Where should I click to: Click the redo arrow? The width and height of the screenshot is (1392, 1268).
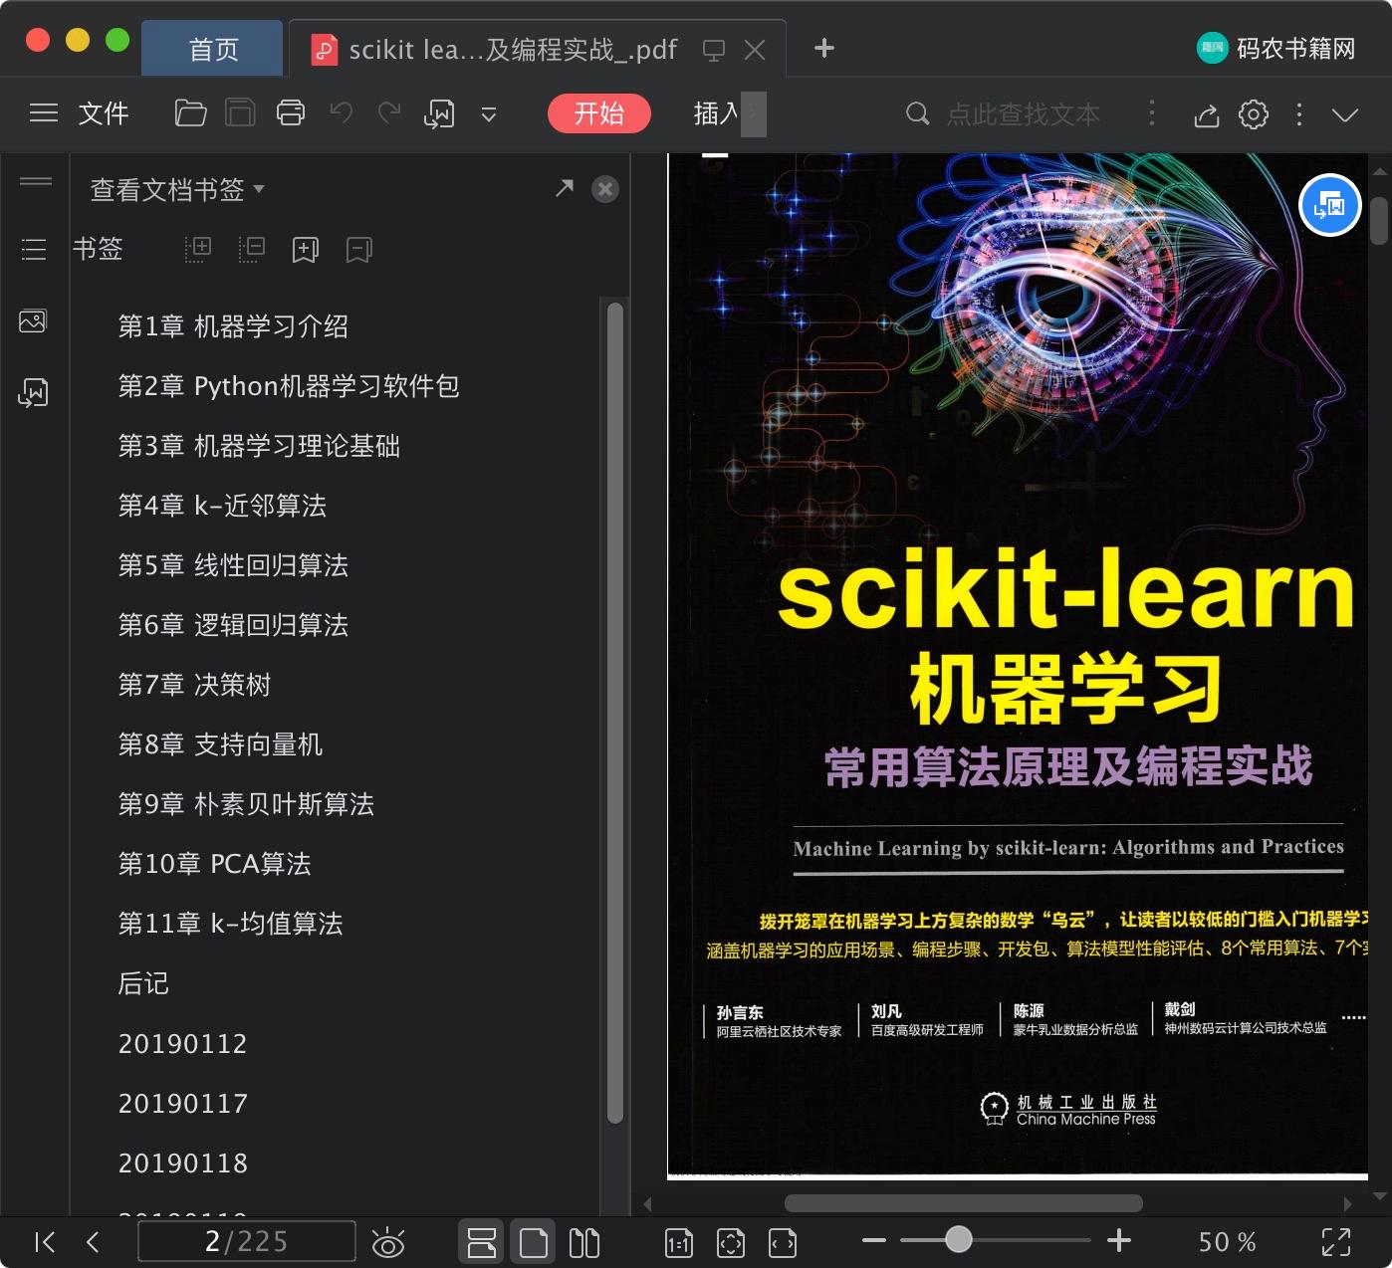(389, 112)
